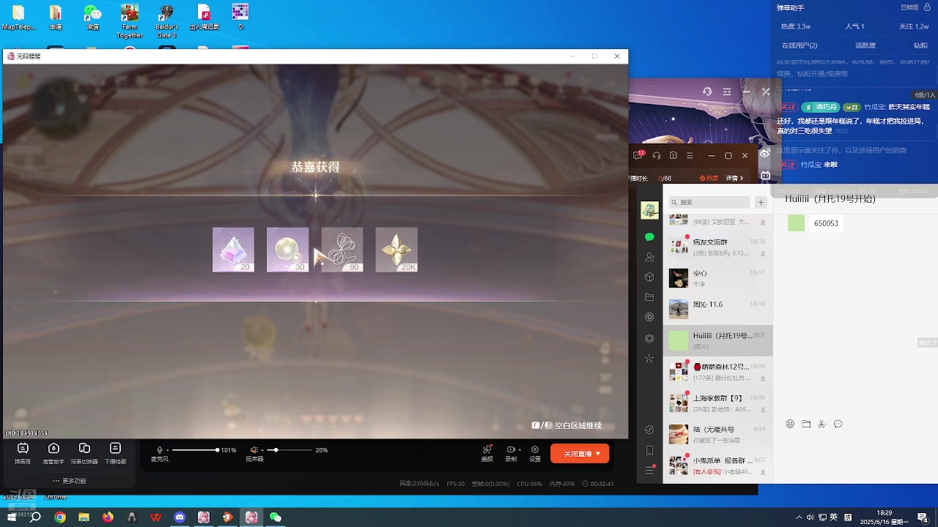Open help question-mark icon in streaming tool

pyautogui.click(x=673, y=155)
